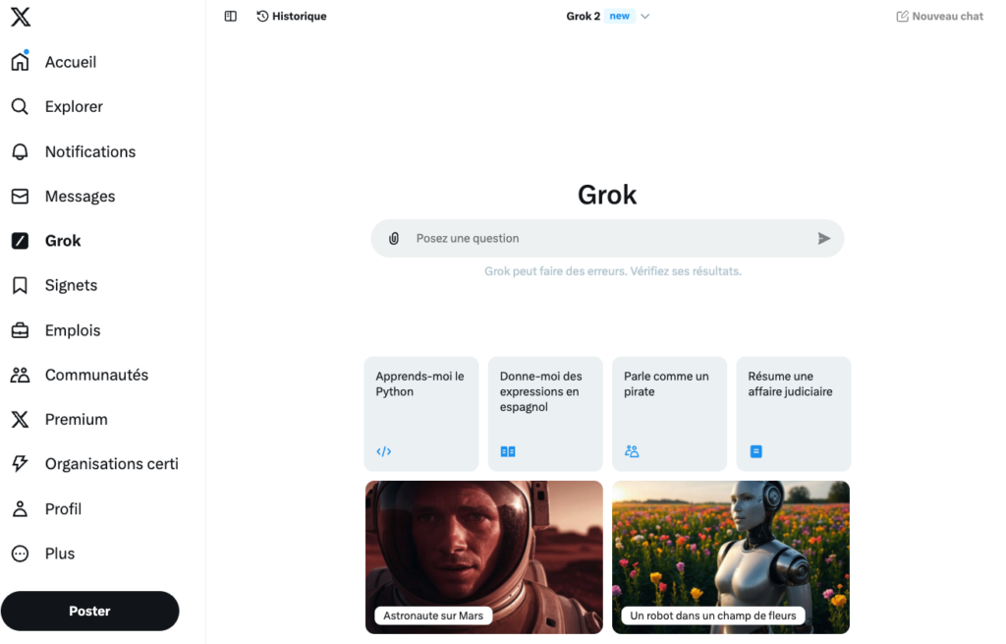Screen dimensions: 1006x644
Task: Open Notifications bell icon
Action: coord(20,151)
